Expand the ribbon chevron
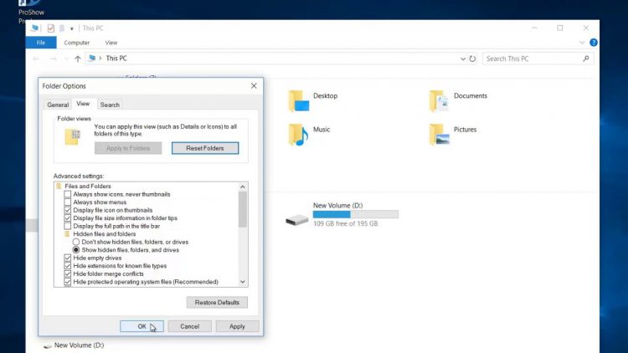 [582, 43]
